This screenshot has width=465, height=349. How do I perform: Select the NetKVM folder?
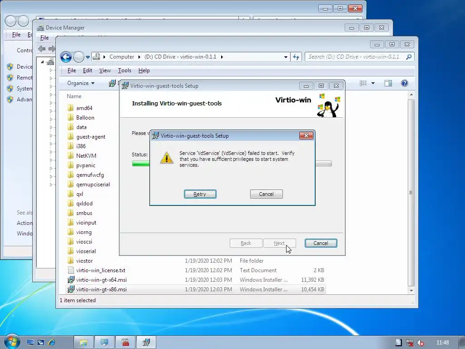pos(86,155)
